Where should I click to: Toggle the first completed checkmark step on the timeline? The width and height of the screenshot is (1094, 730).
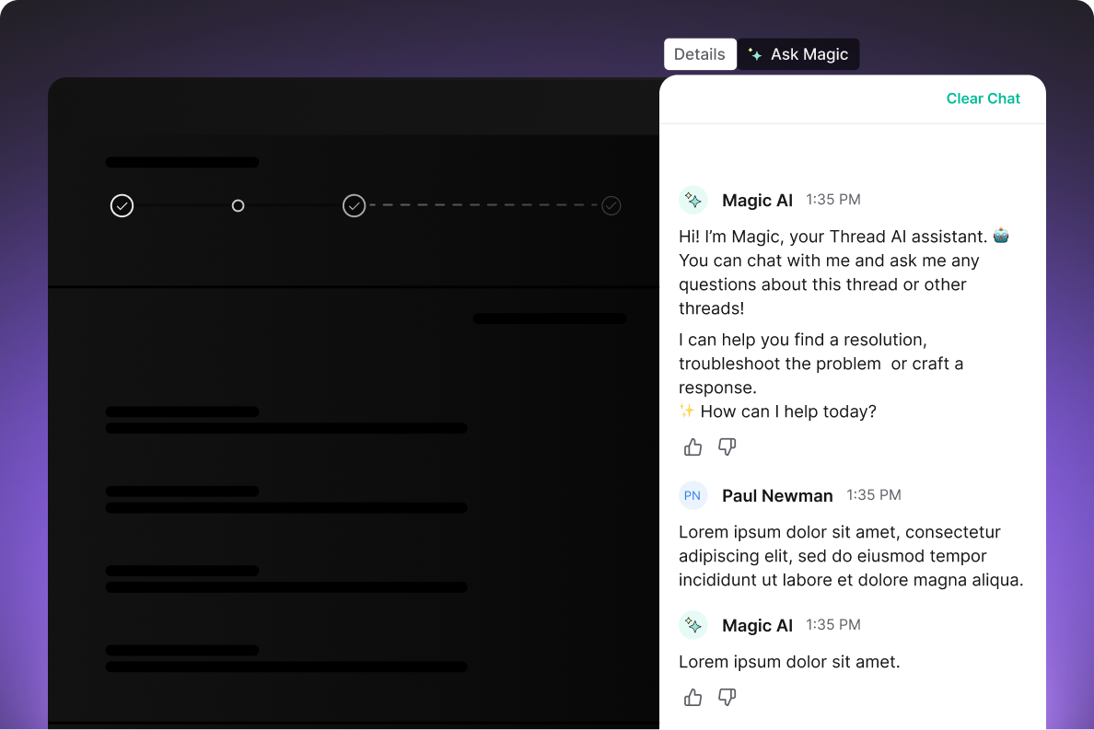tap(122, 205)
